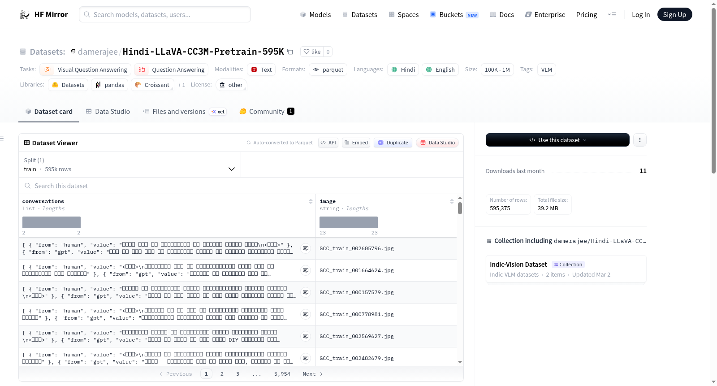717x386 pixels.
Task: Open expanded view for GCC_train_002605796 row
Action: [306, 248]
